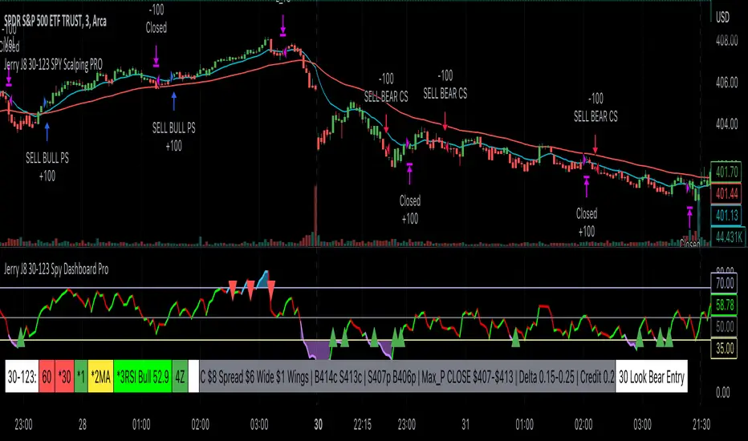748x441 pixels.
Task: Select the red '*30' dashboard cell
Action: pos(65,377)
